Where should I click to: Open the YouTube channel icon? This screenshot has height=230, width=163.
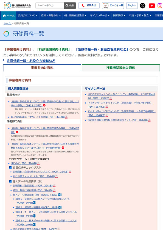(x=152, y=5)
